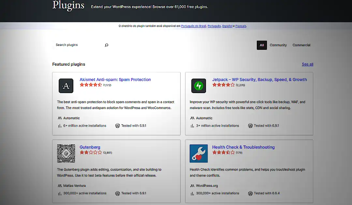Select the All filter tab
Screen dimensions: 352x205
[262, 45]
